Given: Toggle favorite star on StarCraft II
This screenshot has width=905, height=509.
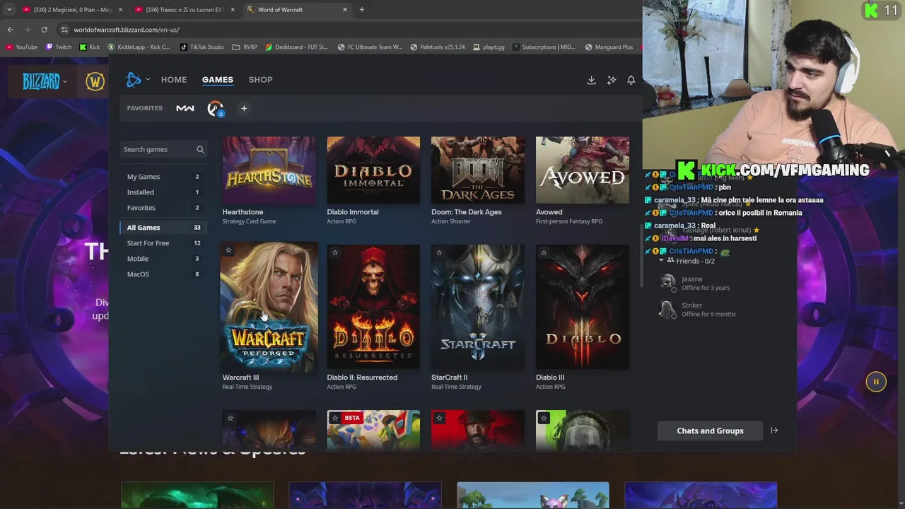Looking at the screenshot, I should 439,252.
